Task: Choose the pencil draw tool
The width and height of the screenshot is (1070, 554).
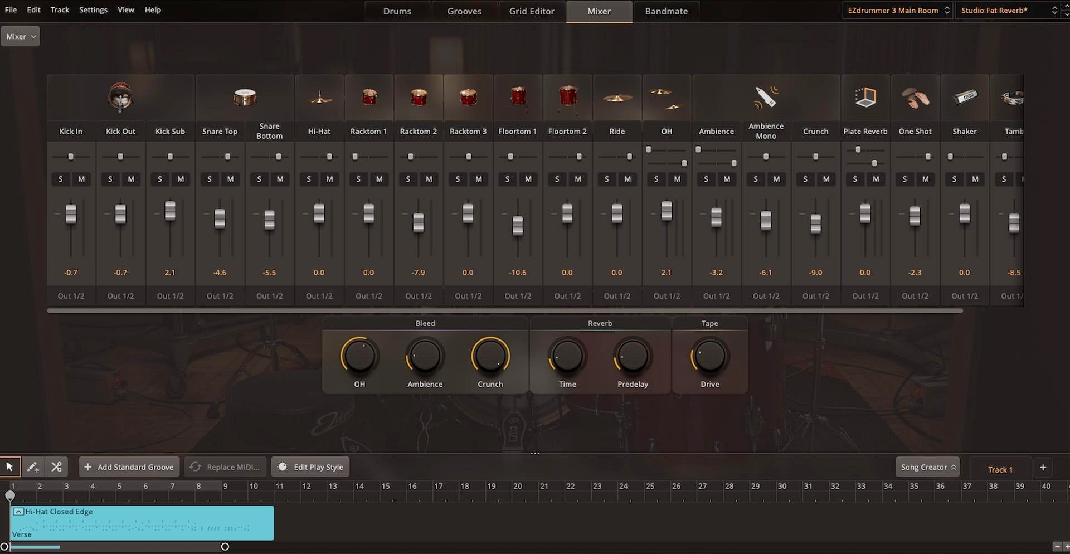Action: (x=33, y=467)
